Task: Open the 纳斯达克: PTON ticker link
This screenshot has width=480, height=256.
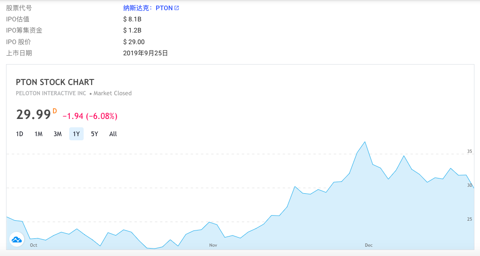Action: pos(151,8)
